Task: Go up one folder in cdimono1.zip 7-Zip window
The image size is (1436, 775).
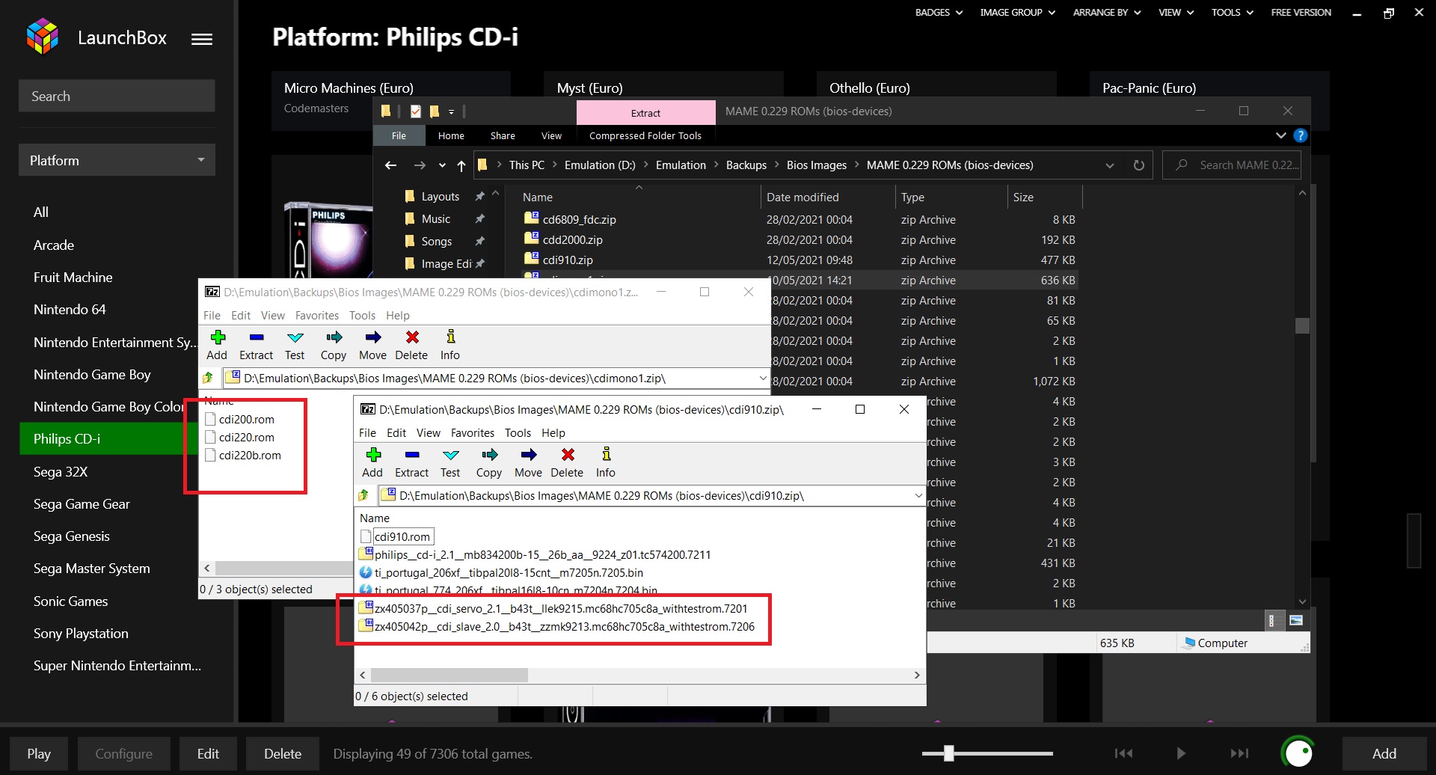Action: 208,378
